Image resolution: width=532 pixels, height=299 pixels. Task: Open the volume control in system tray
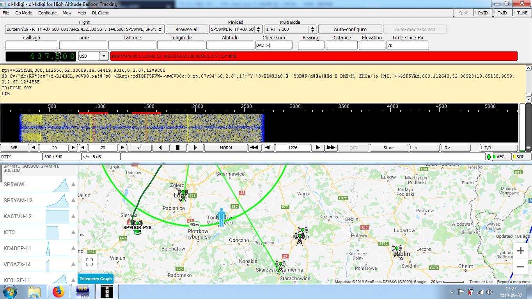click(x=489, y=292)
